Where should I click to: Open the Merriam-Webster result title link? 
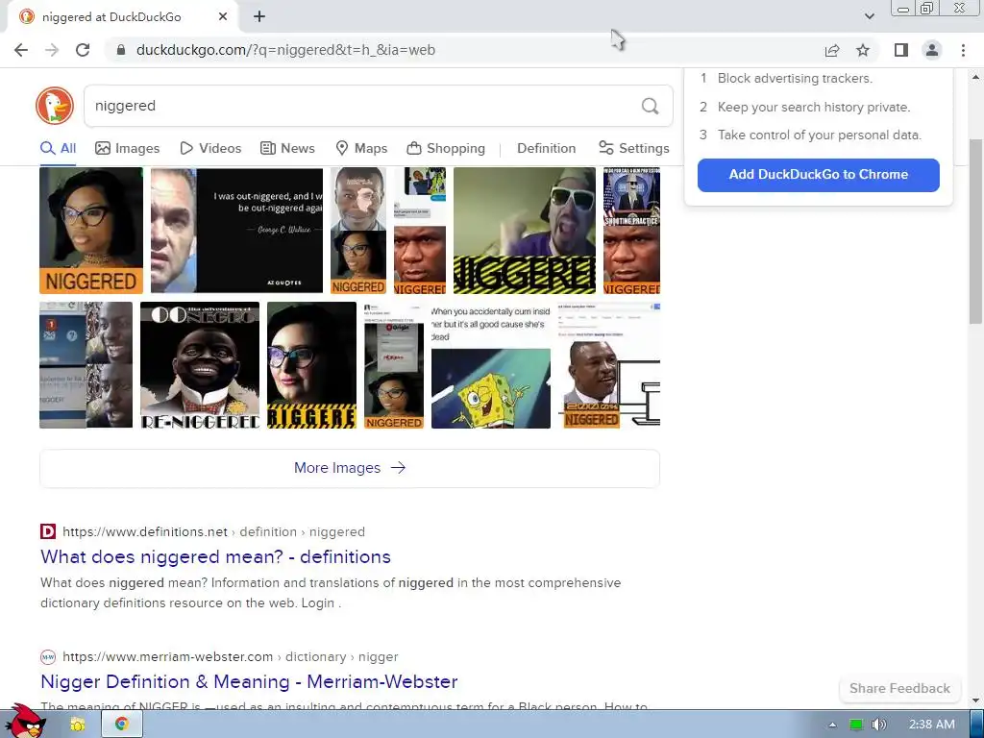click(249, 682)
